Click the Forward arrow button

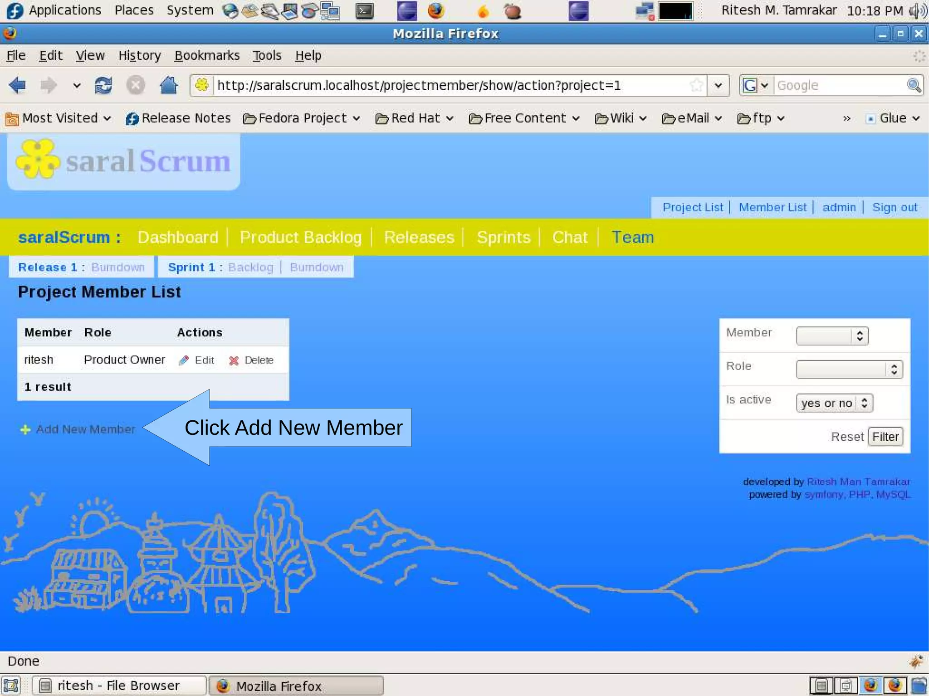[48, 85]
